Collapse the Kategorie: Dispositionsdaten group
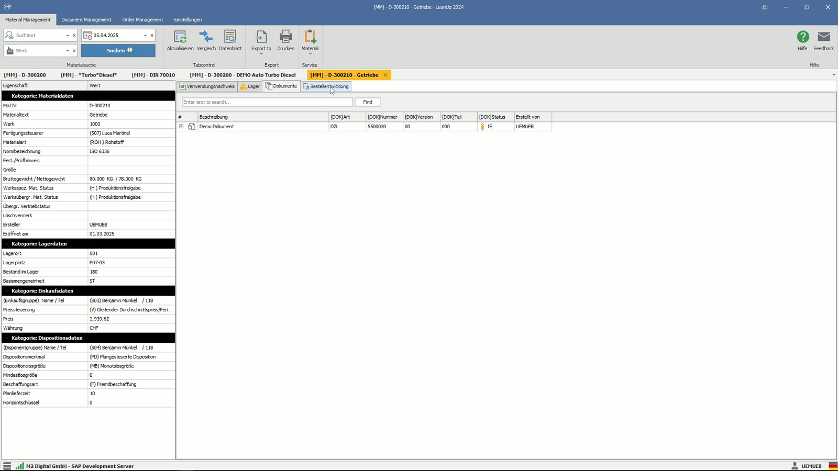The height and width of the screenshot is (471, 838). coord(6,338)
